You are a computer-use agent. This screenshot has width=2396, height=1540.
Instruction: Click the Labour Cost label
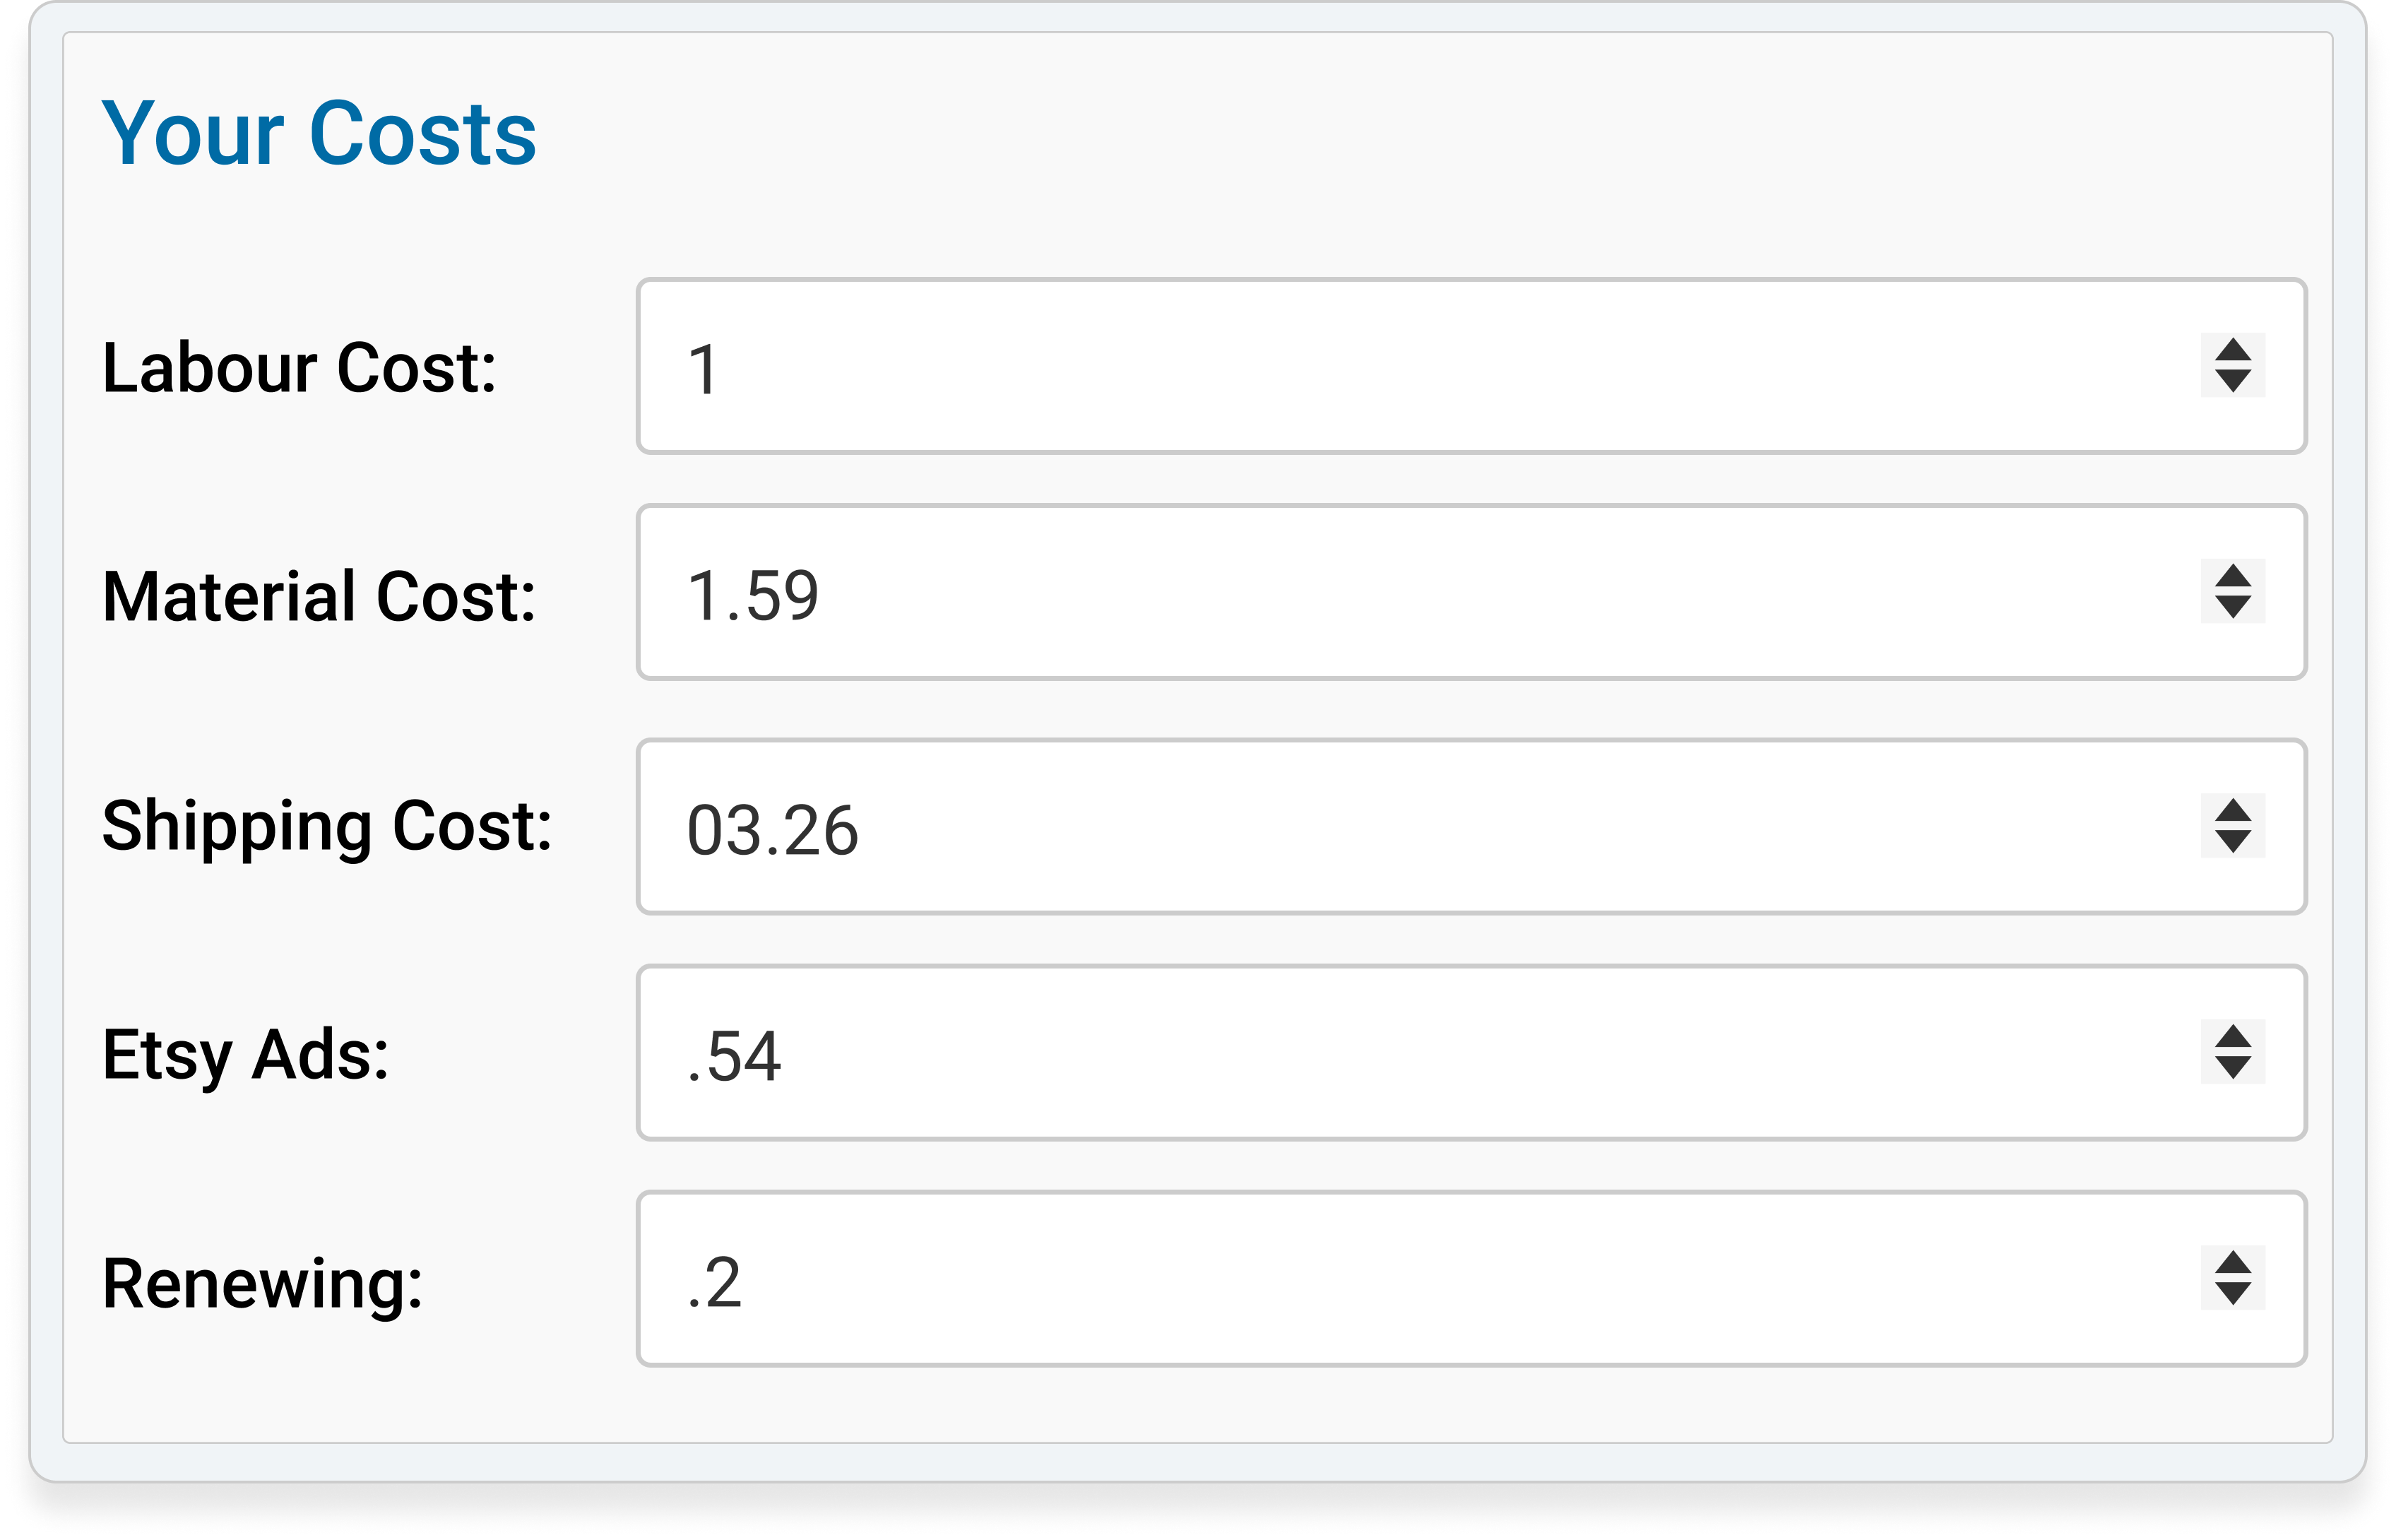pyautogui.click(x=299, y=368)
